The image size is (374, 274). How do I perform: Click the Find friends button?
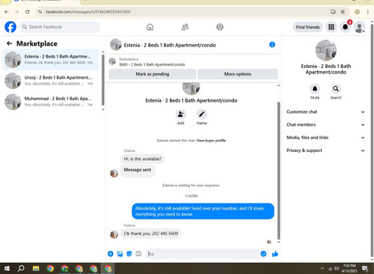pyautogui.click(x=307, y=27)
